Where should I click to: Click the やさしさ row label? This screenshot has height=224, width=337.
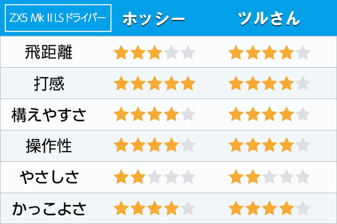(49, 178)
